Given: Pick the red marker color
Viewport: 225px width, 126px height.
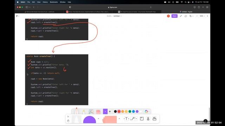Looking at the screenshot, I should [119, 111].
